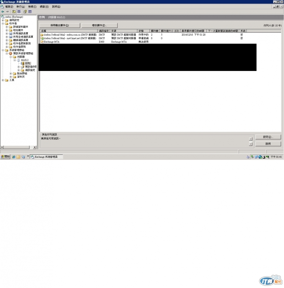Click the auden.com.cn queue folder icon
This screenshot has height=288, width=284.
[x=42, y=35]
